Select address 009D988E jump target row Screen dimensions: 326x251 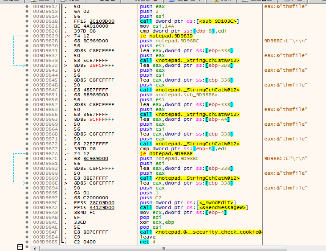click(x=45, y=183)
